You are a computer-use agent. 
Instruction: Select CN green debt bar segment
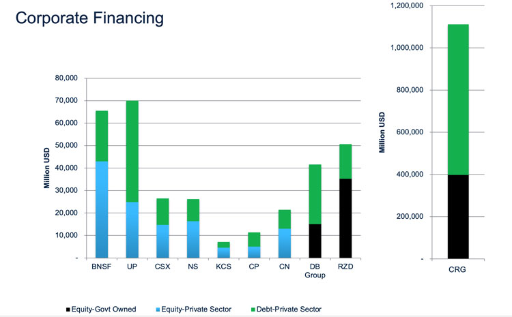(285, 219)
